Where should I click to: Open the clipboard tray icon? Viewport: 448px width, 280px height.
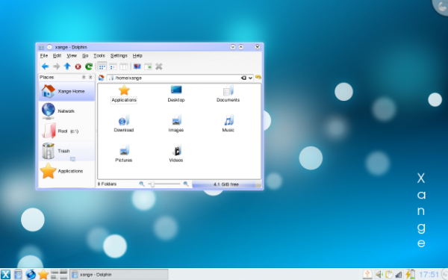coord(389,275)
